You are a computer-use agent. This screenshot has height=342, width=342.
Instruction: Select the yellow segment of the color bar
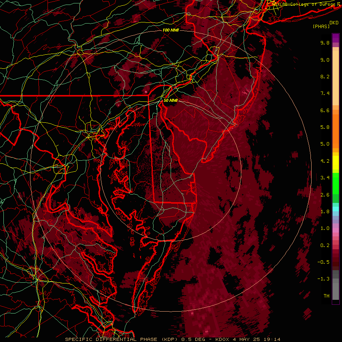336,163
